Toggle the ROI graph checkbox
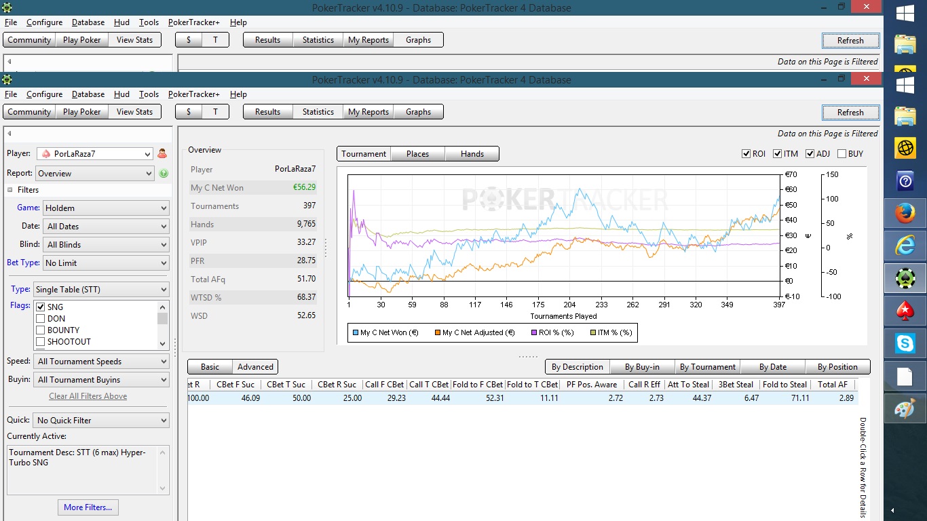927x521 pixels. coord(746,154)
